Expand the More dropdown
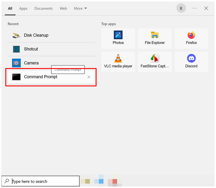Viewport: 216px width, 188px height. point(80,9)
